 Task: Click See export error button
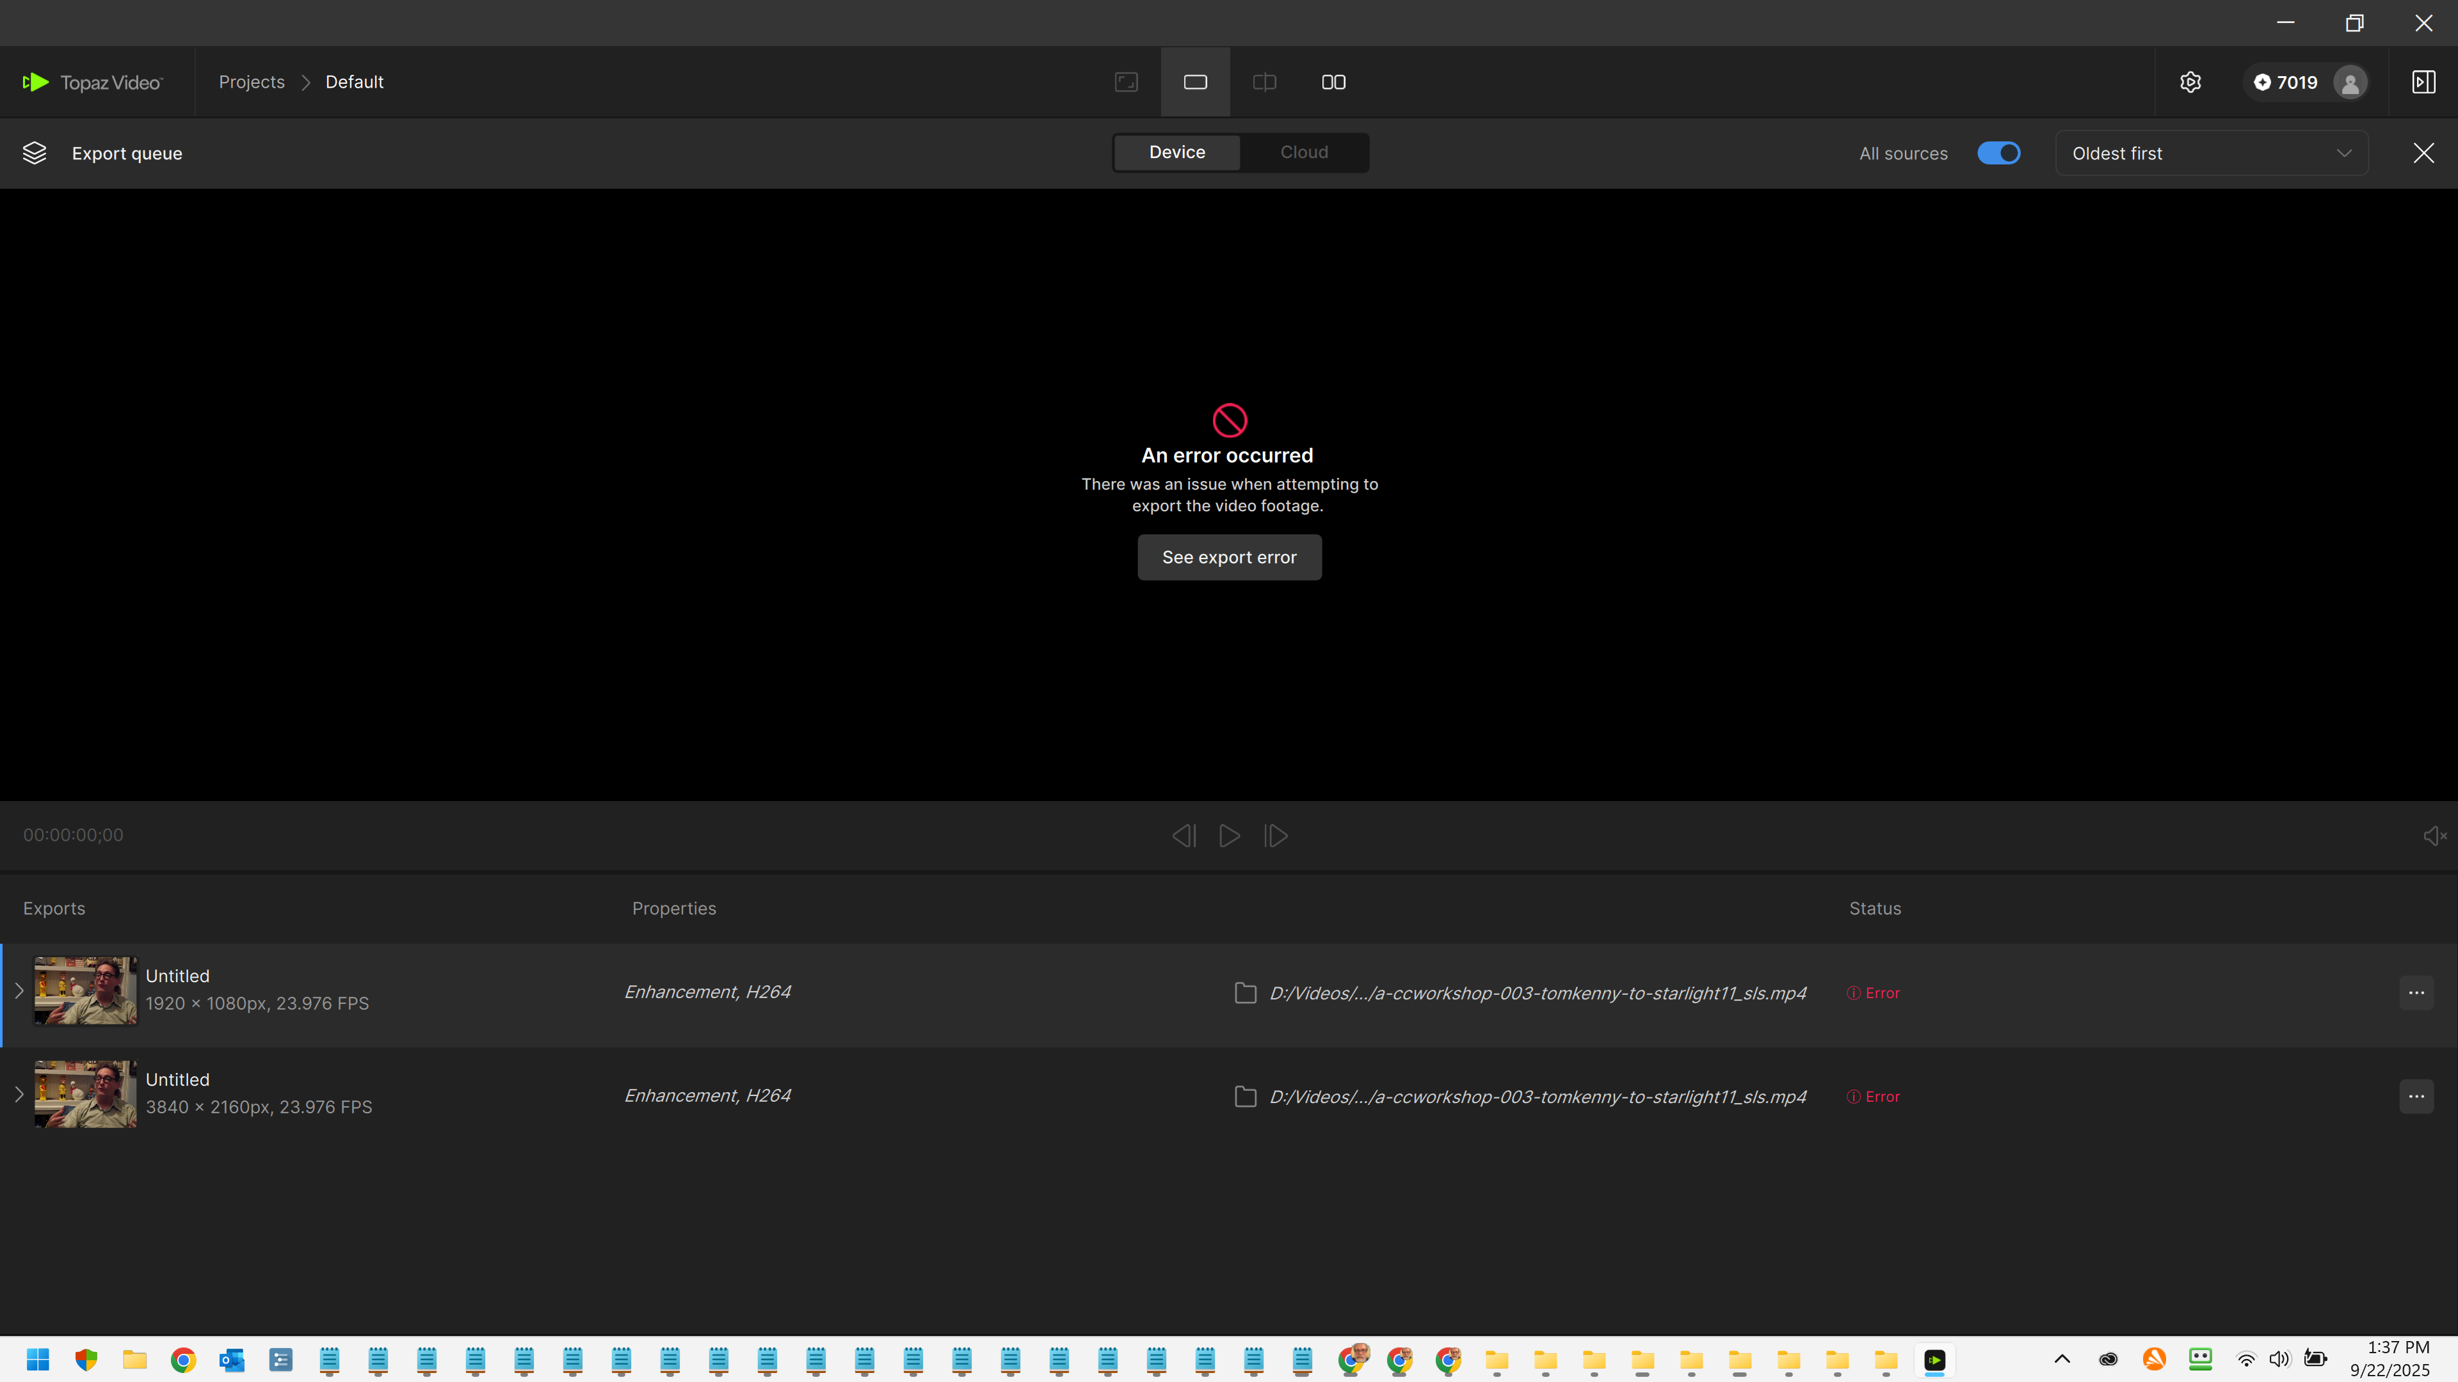point(1229,557)
